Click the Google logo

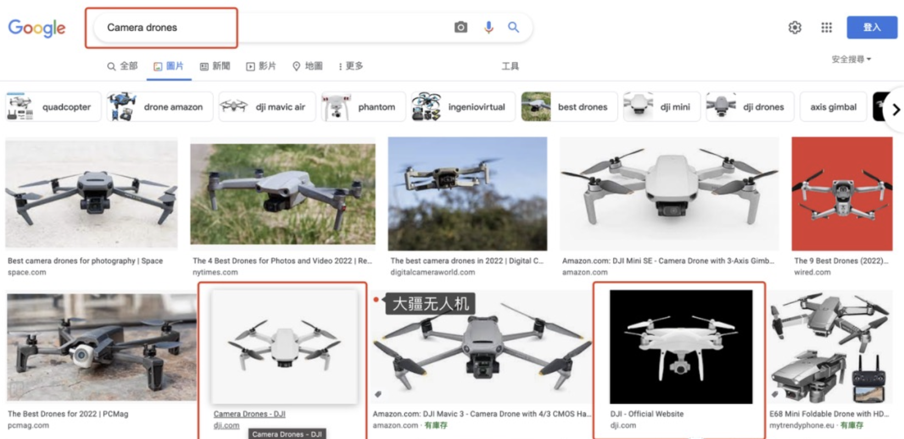(37, 27)
